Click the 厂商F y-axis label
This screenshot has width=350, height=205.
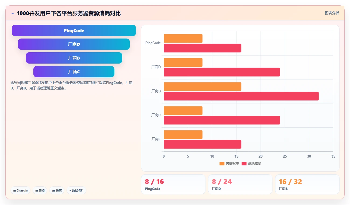[x=156, y=139]
